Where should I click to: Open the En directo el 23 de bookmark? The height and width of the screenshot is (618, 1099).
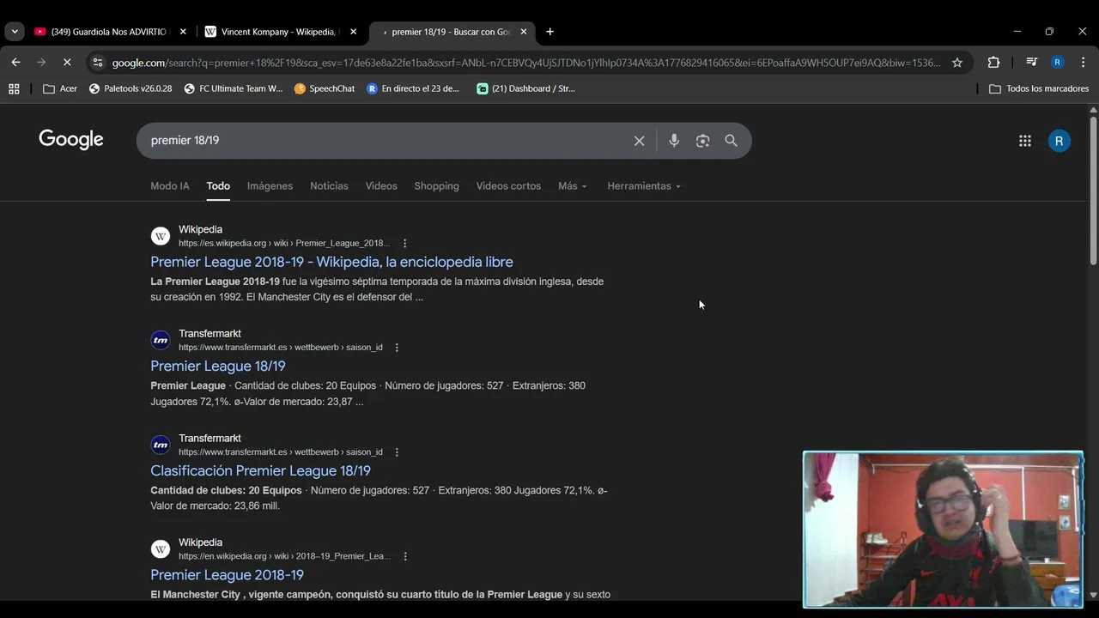pyautogui.click(x=413, y=88)
